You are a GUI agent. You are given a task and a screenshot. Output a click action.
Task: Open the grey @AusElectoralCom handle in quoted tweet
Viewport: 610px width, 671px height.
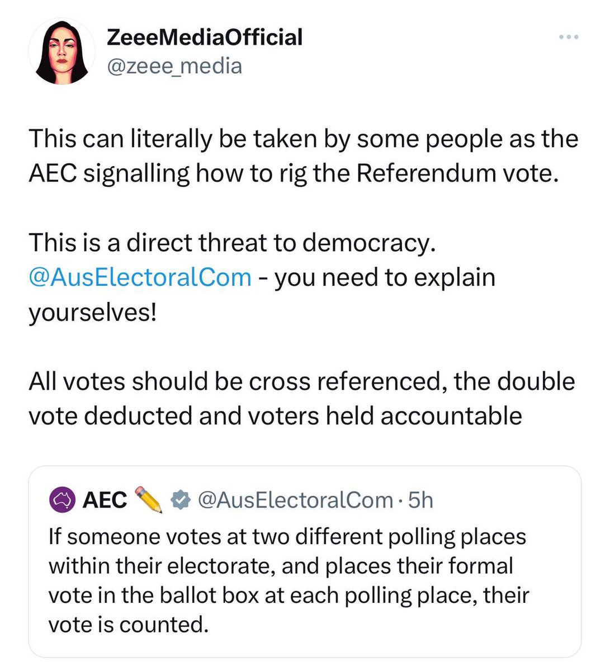pyautogui.click(x=296, y=500)
